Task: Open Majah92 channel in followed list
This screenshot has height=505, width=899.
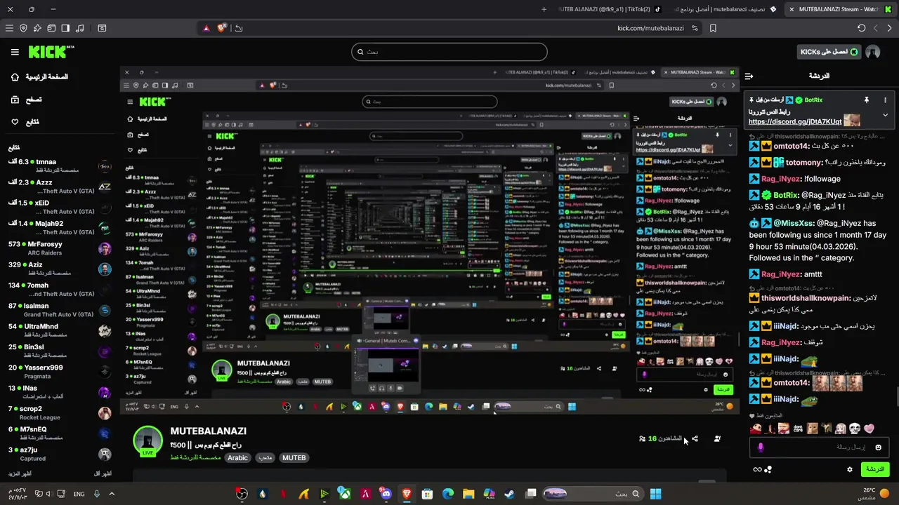Action: click(x=60, y=227)
